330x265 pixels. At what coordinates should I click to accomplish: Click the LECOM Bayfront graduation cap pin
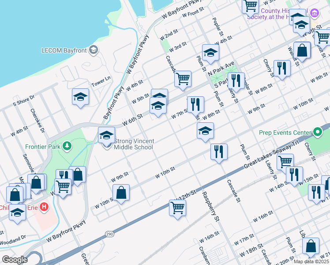(x=94, y=50)
